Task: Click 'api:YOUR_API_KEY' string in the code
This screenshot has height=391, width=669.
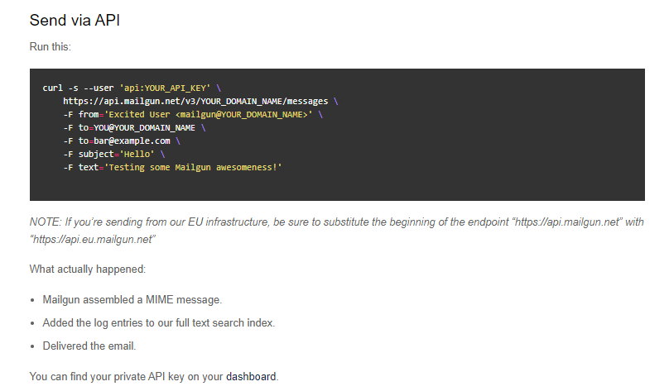Action: pyautogui.click(x=165, y=88)
